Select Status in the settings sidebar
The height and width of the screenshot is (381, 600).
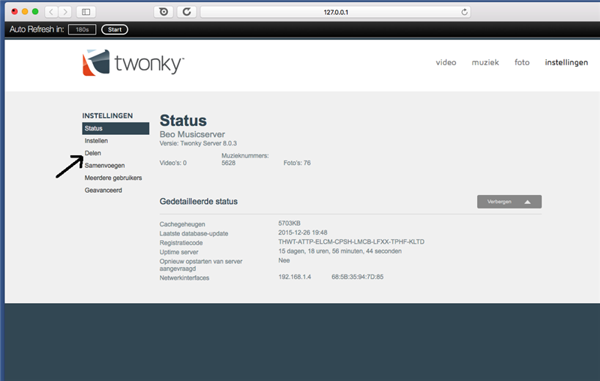click(115, 128)
